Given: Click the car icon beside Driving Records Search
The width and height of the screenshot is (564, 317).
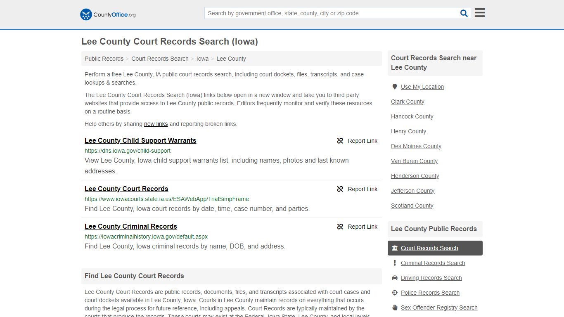Looking at the screenshot, I should point(395,278).
